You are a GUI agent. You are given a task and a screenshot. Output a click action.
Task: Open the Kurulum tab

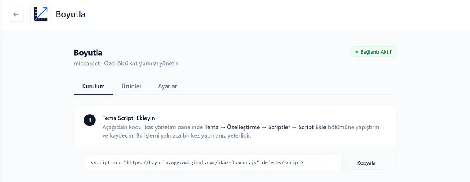(x=93, y=86)
